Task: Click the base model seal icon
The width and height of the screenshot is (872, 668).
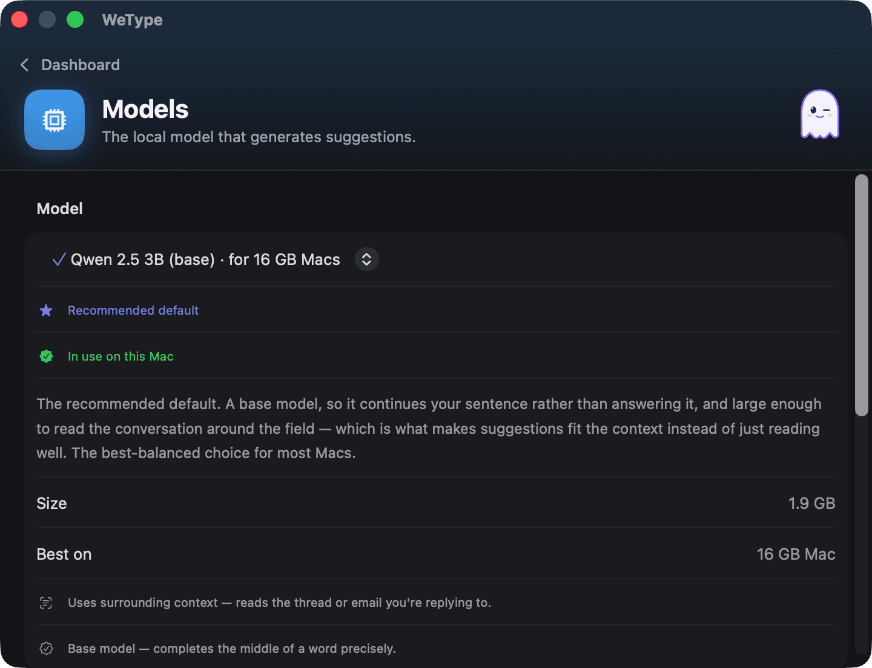Action: pyautogui.click(x=46, y=649)
